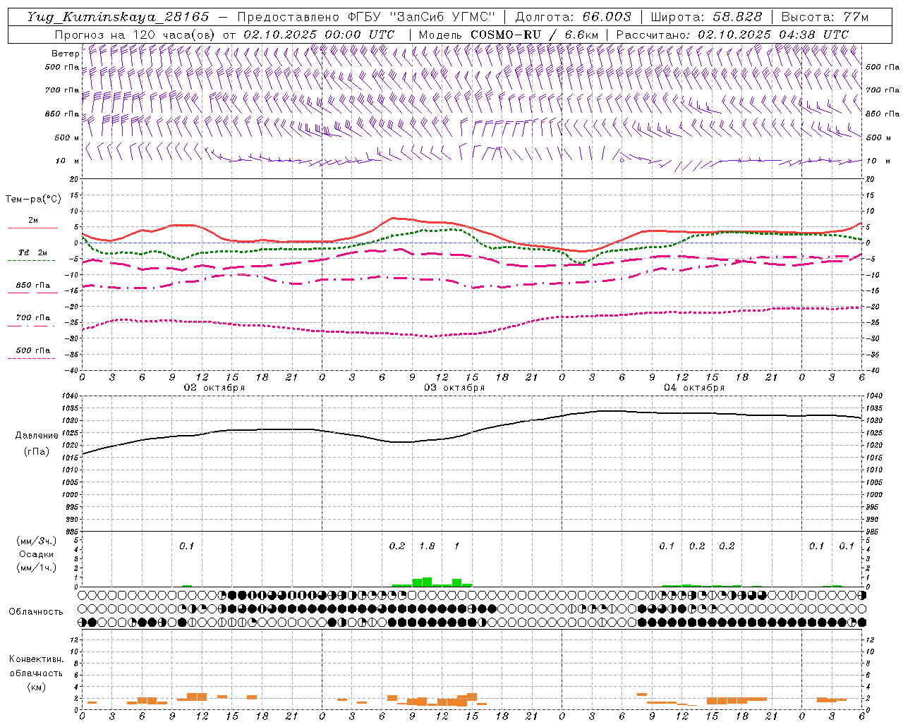The height and width of the screenshot is (722, 903).
Task: Click the 500 гПа temperature legend entry
Action: pyautogui.click(x=33, y=353)
